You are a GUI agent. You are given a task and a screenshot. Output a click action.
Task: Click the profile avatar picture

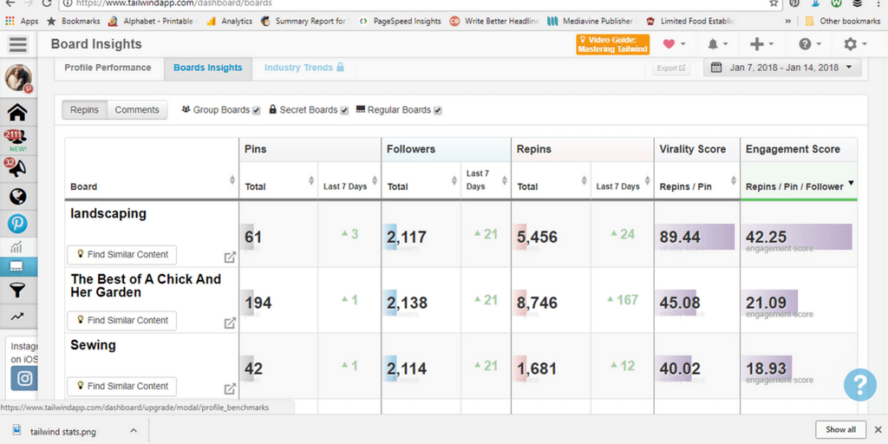coord(19,78)
